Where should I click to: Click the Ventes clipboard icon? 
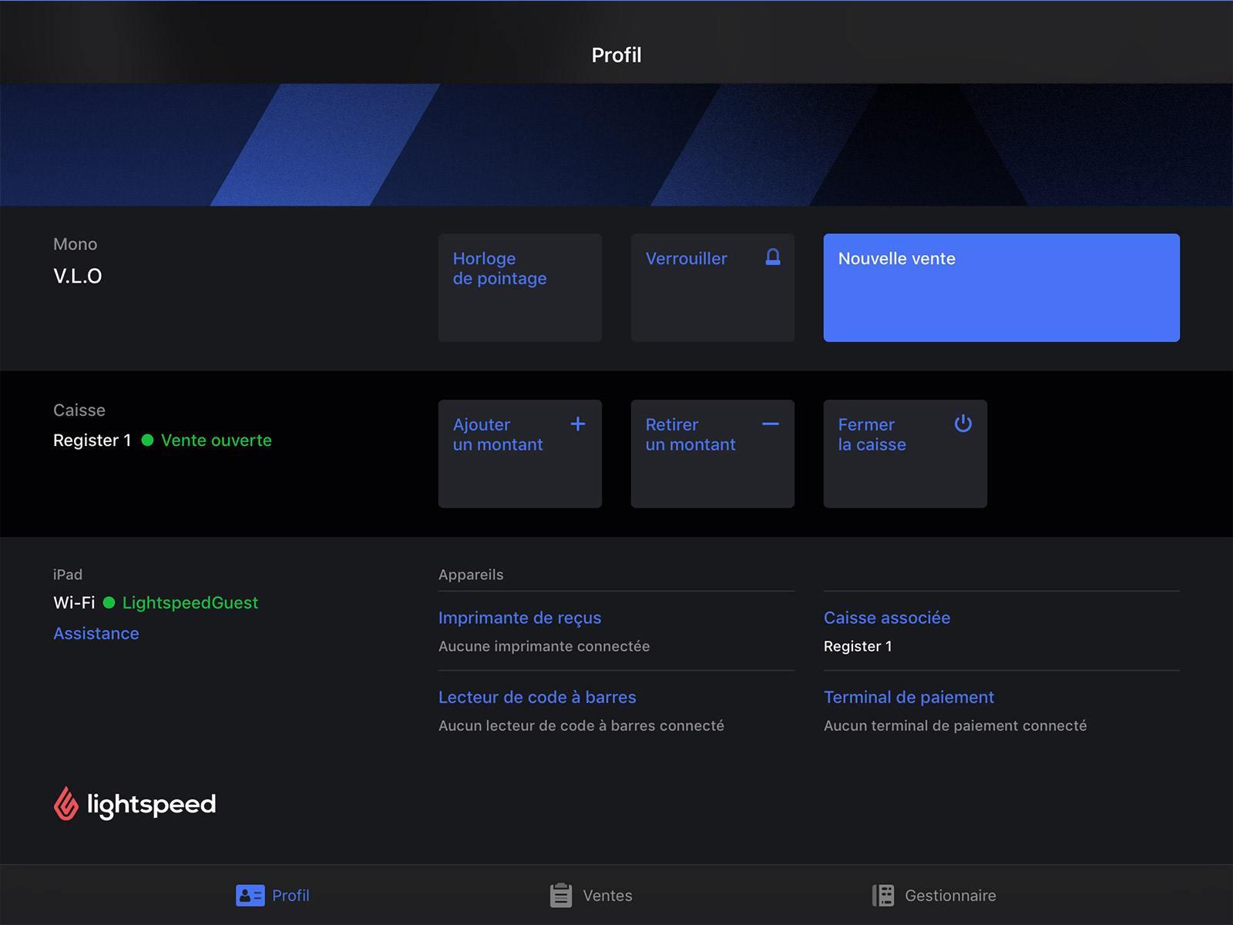(561, 895)
